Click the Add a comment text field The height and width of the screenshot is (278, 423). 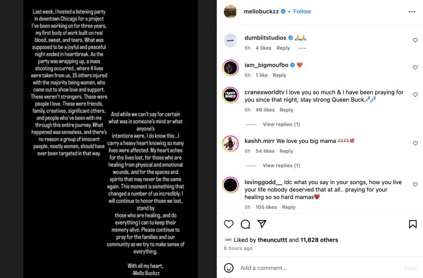(x=318, y=268)
